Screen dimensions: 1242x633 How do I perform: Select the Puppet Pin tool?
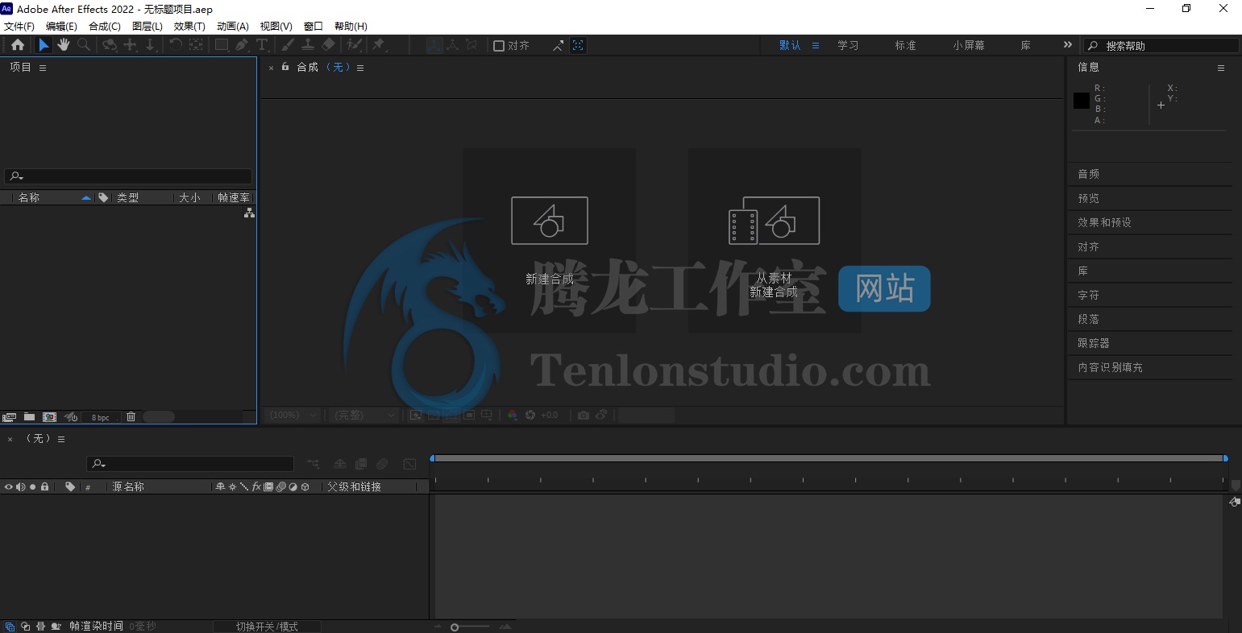(379, 45)
